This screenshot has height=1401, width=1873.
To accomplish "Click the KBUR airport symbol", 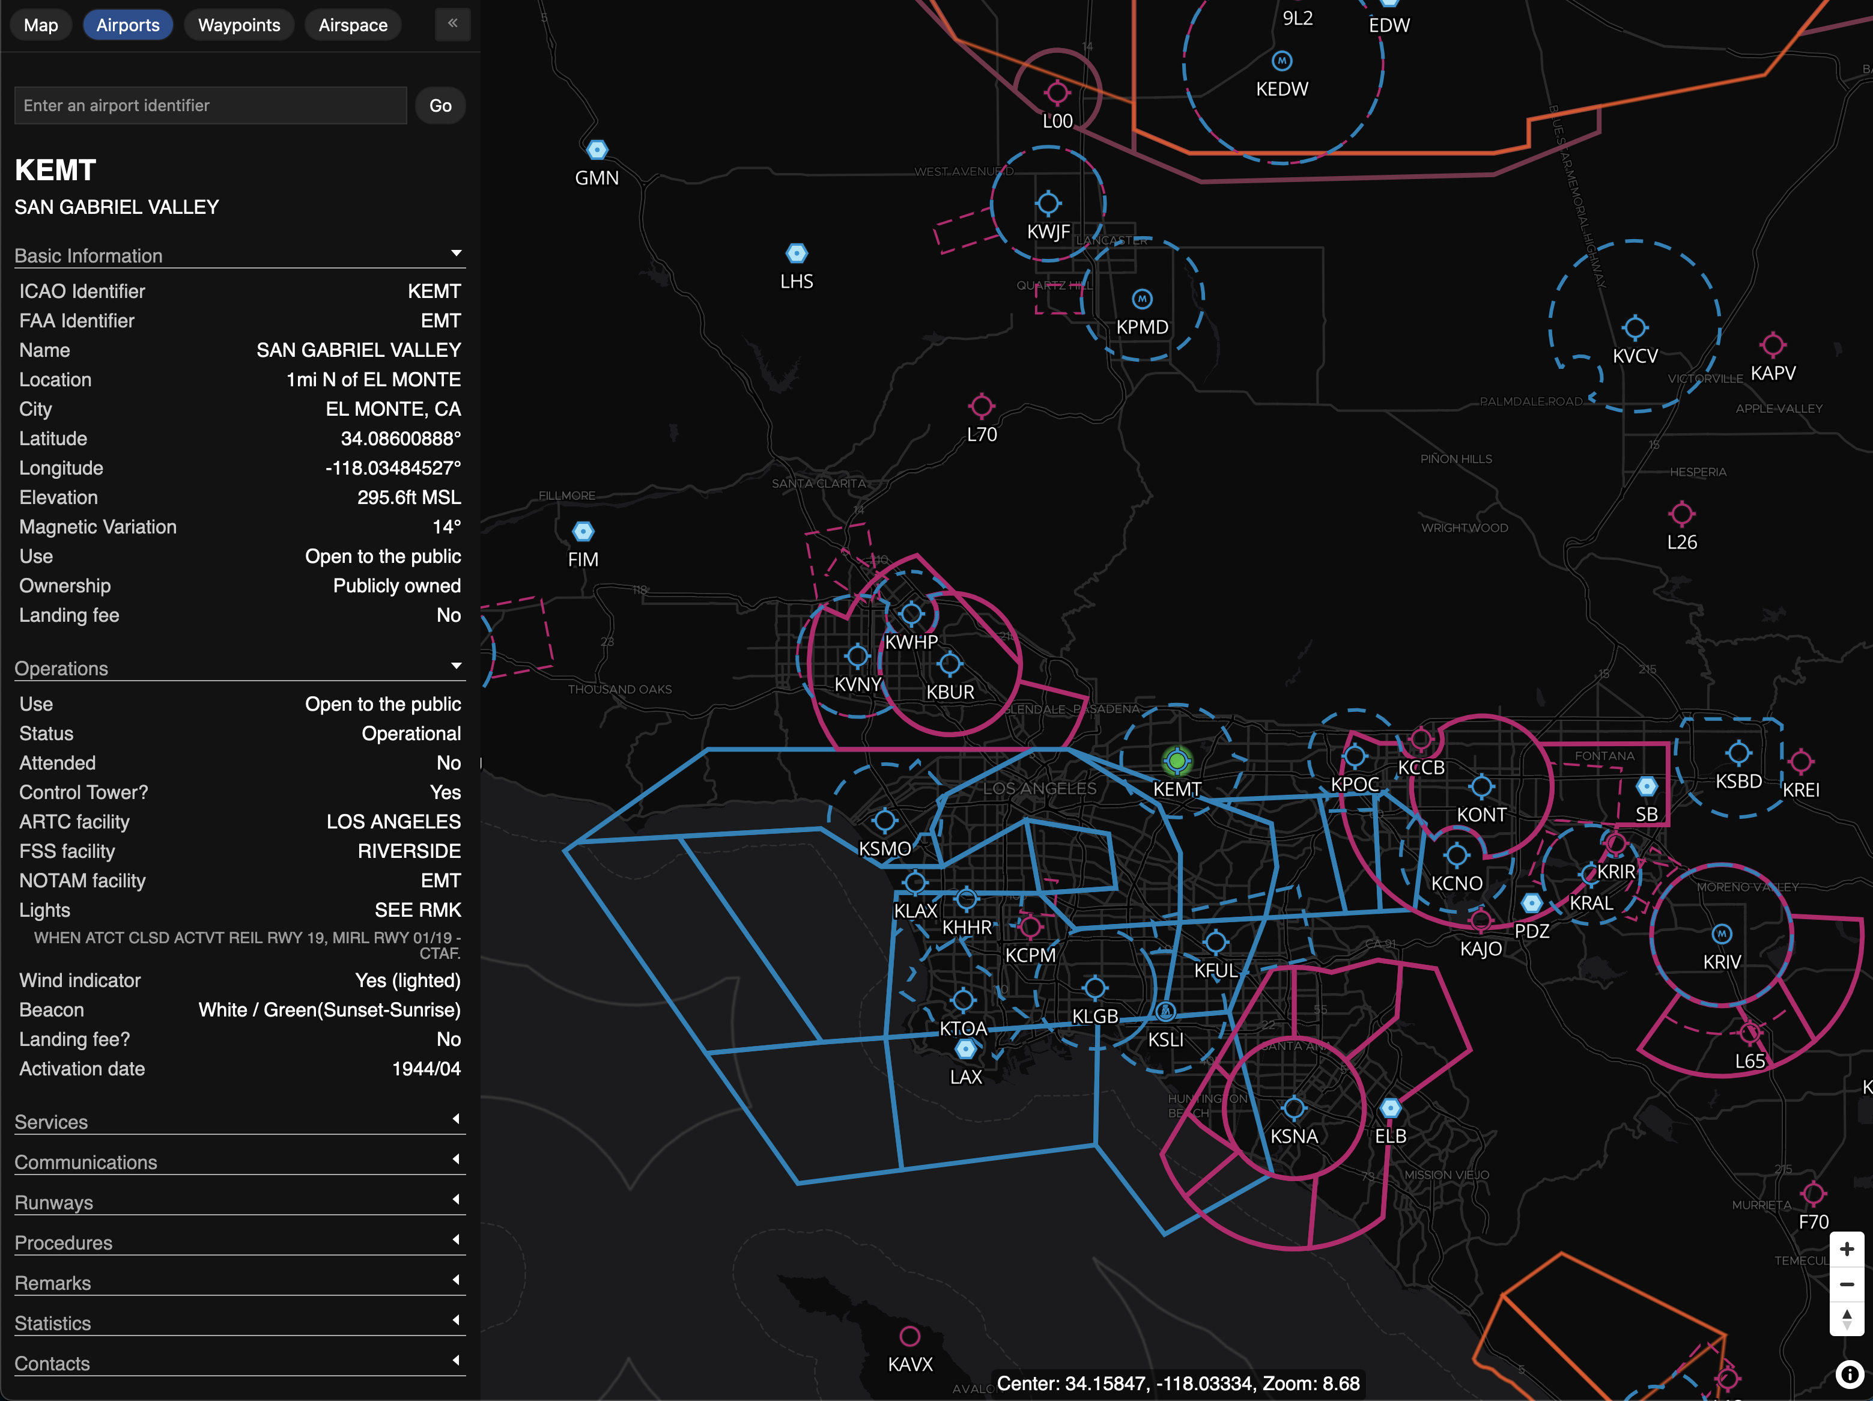I will click(950, 664).
